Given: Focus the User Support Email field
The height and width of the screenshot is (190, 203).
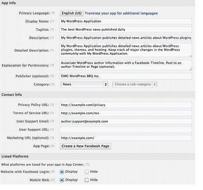Looking at the screenshot, I should point(126,121).
